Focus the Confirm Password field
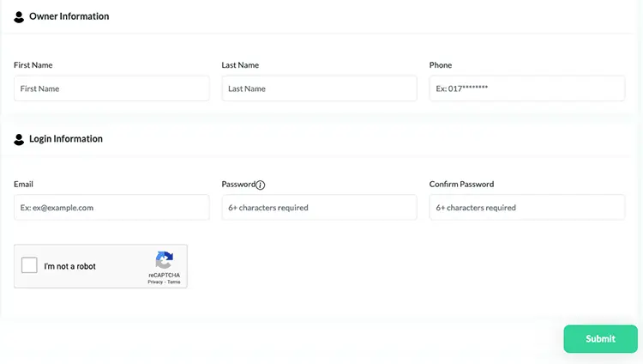This screenshot has width=643, height=364. pyautogui.click(x=527, y=208)
